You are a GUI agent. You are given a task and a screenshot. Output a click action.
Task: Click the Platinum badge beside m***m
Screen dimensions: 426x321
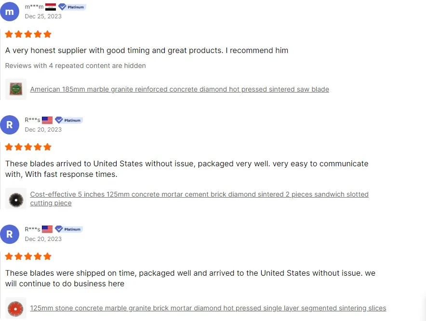point(71,7)
